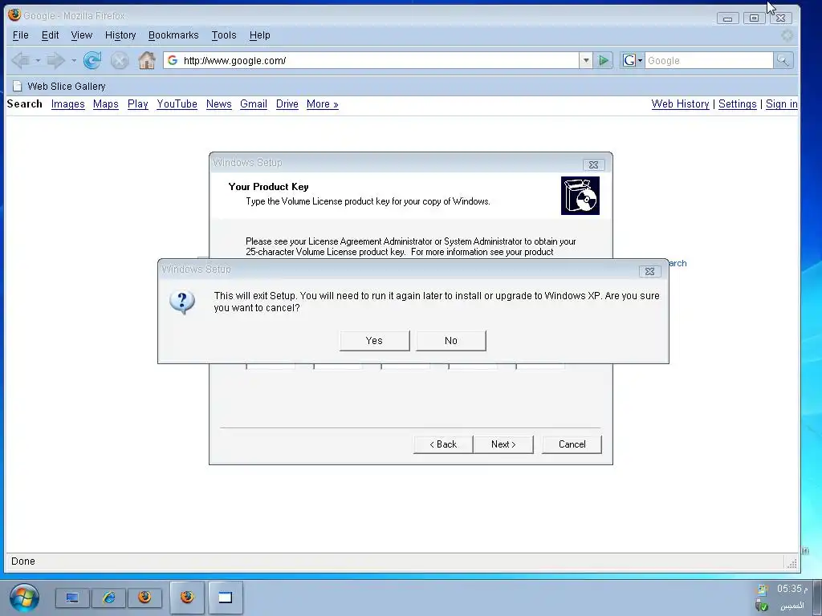Expand the address bar URL dropdown
This screenshot has width=822, height=616.
coord(586,61)
